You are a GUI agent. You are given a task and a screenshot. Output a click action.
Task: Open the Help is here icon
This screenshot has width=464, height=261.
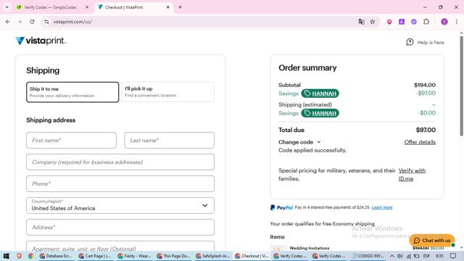(x=410, y=42)
